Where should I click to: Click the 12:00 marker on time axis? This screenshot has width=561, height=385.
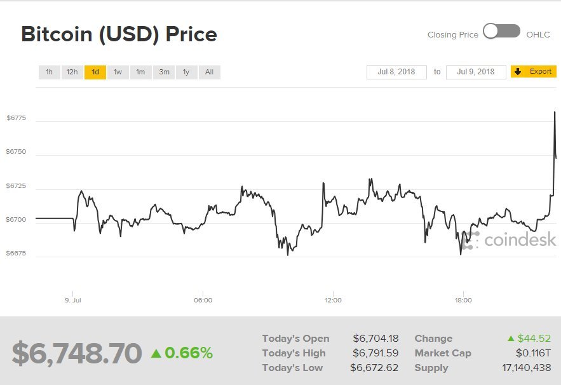click(333, 301)
